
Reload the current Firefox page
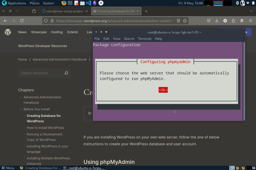point(22,21)
